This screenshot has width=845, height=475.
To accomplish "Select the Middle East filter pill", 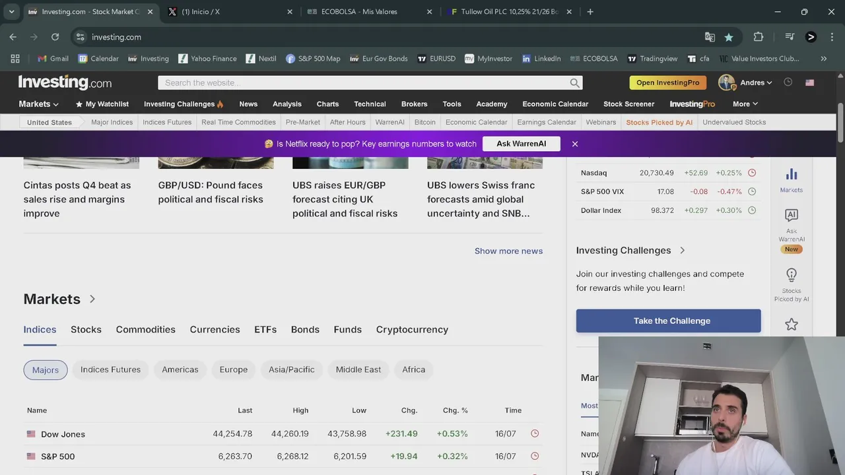I will [x=358, y=369].
